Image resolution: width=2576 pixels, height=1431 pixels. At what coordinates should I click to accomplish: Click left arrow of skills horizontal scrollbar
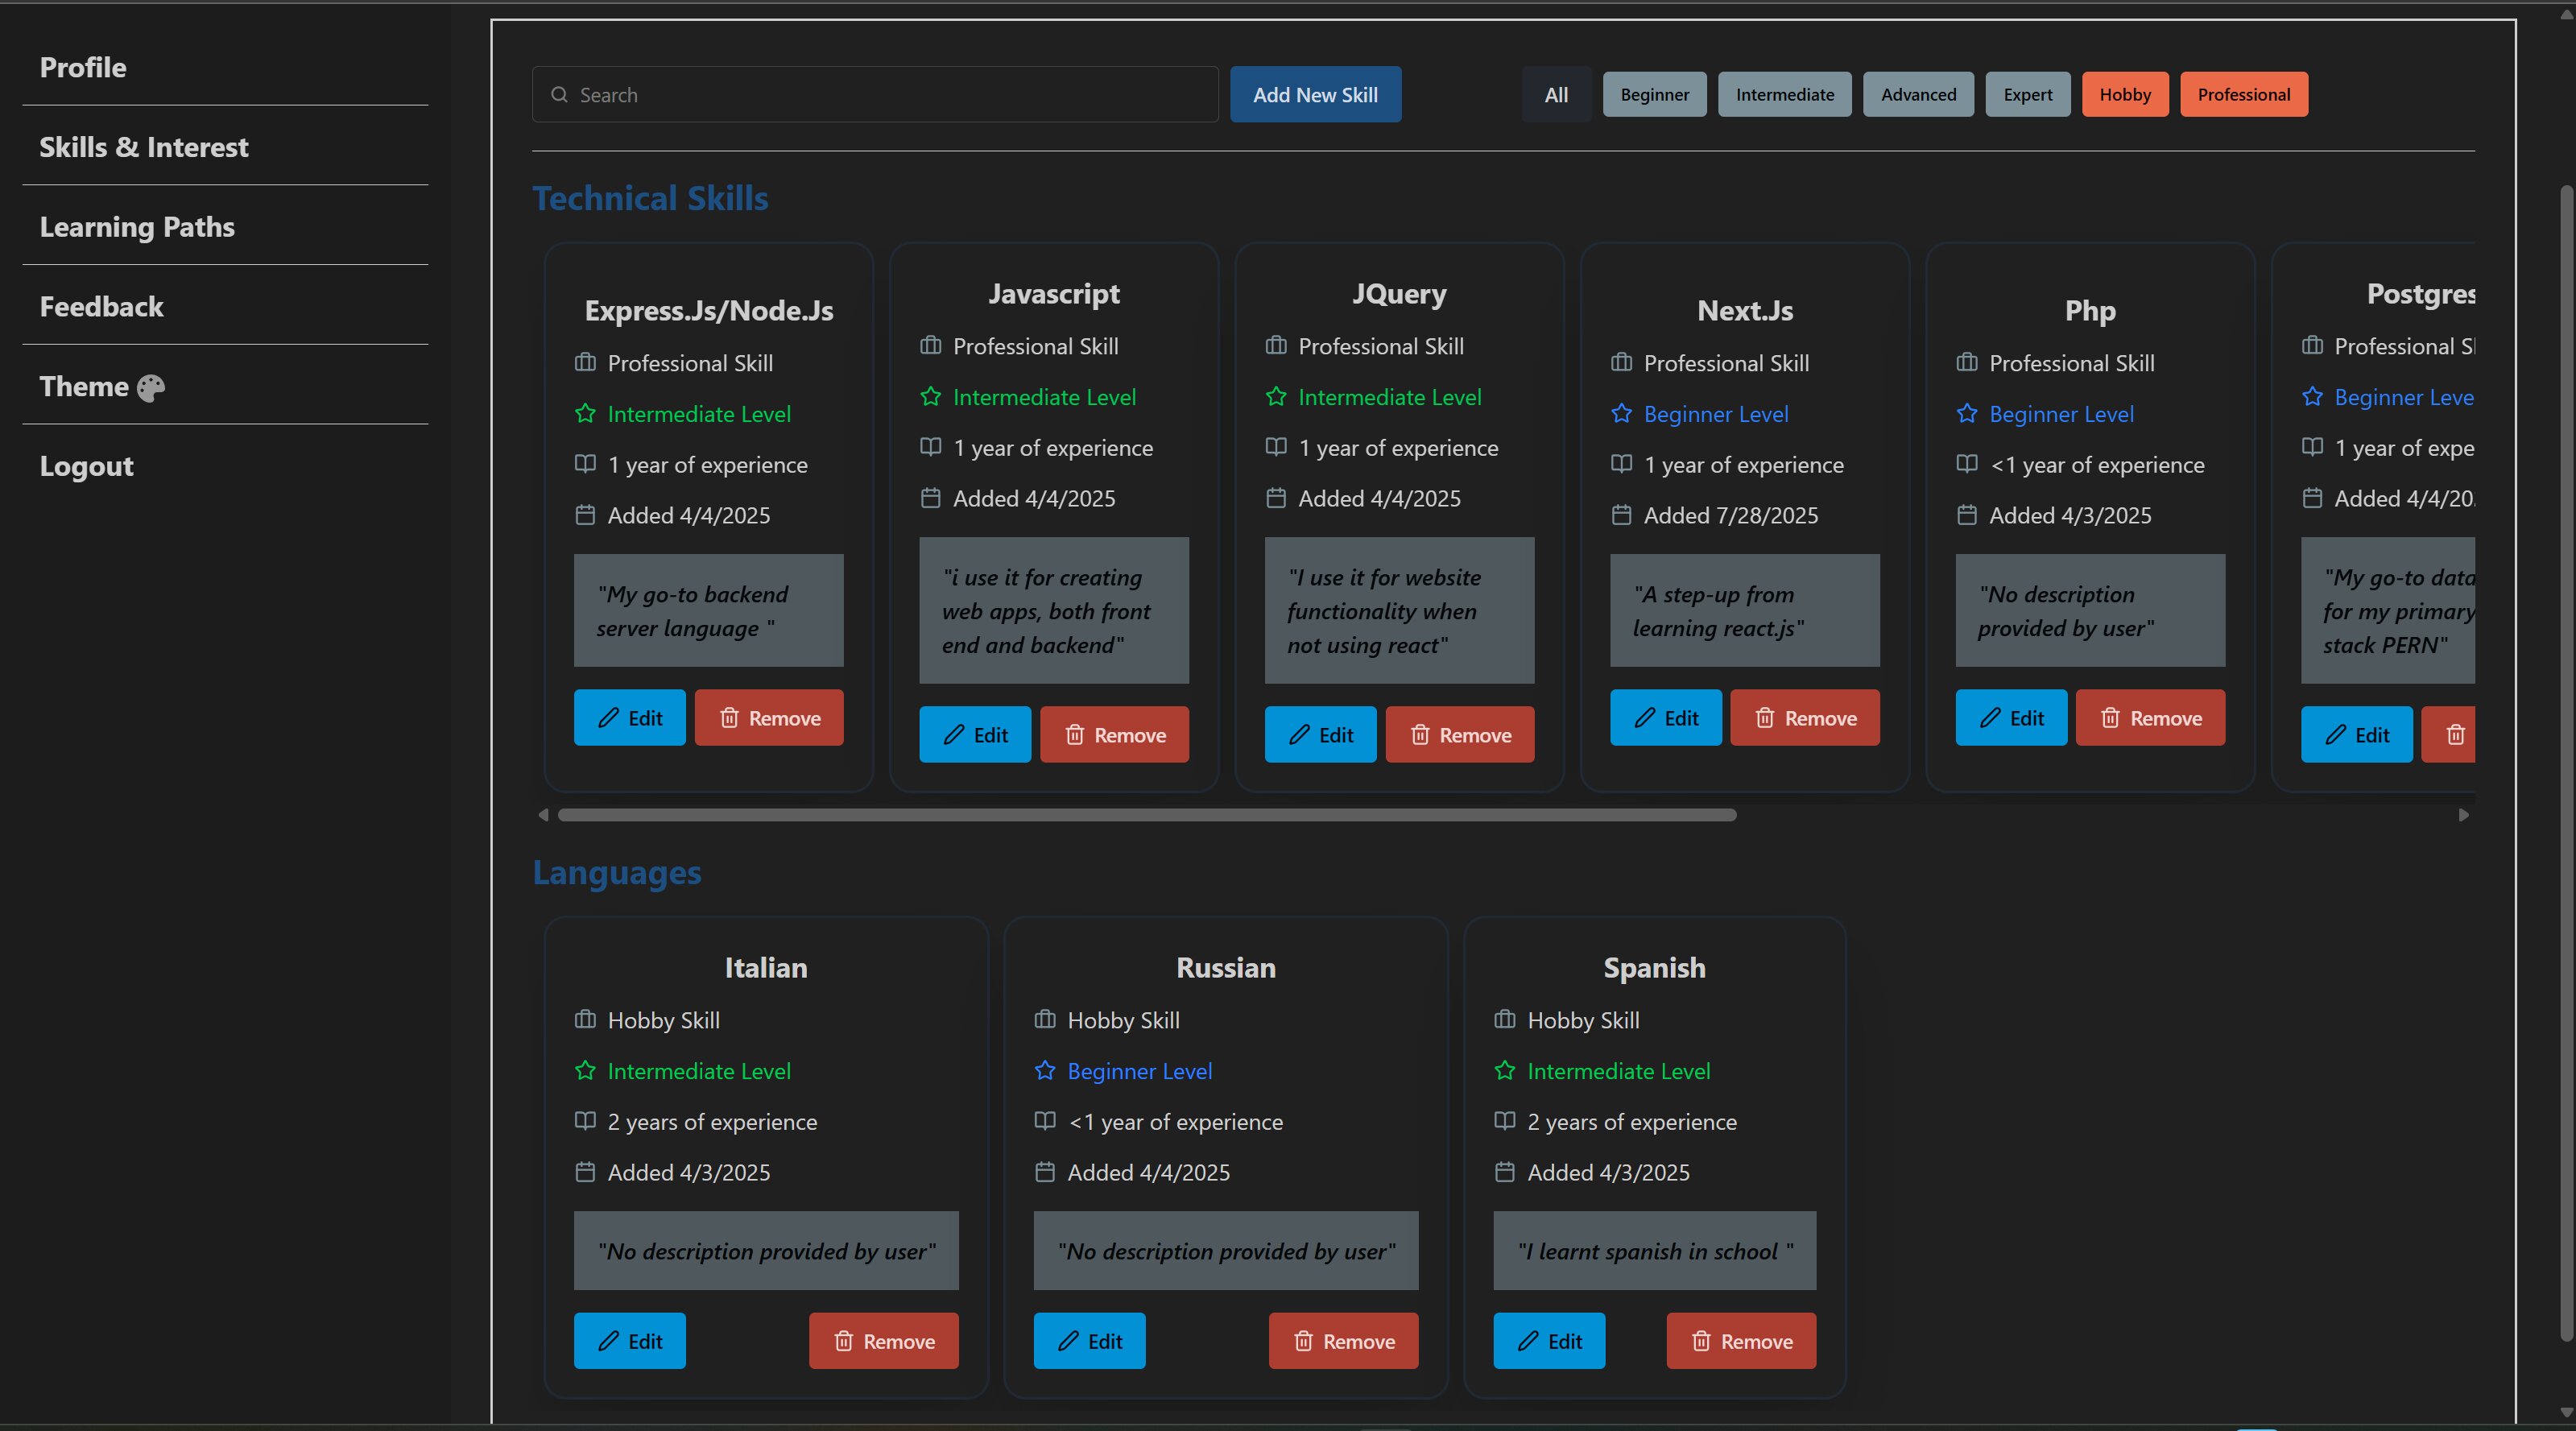(x=543, y=815)
